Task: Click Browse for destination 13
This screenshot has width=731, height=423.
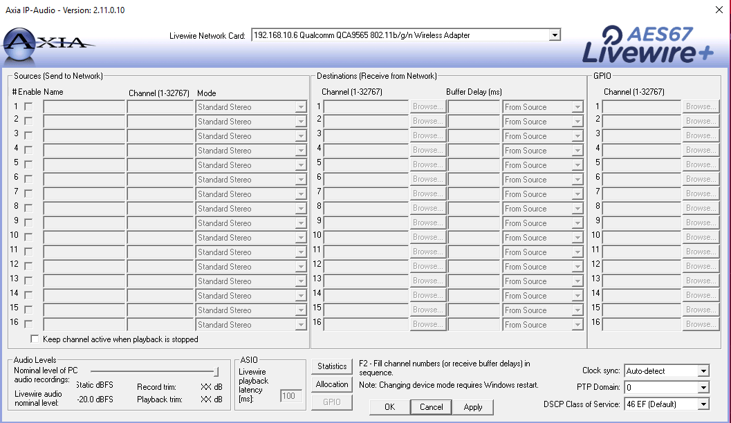Action: 427,281
